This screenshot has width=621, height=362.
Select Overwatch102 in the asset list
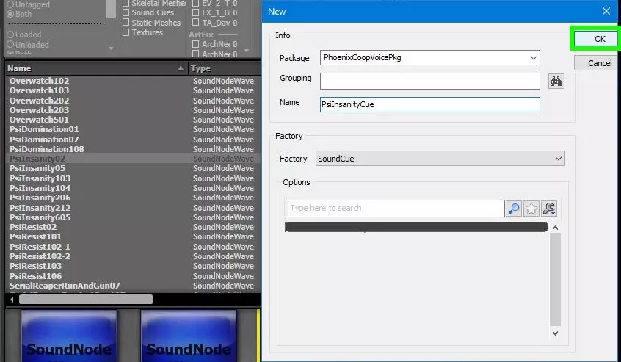tap(39, 81)
